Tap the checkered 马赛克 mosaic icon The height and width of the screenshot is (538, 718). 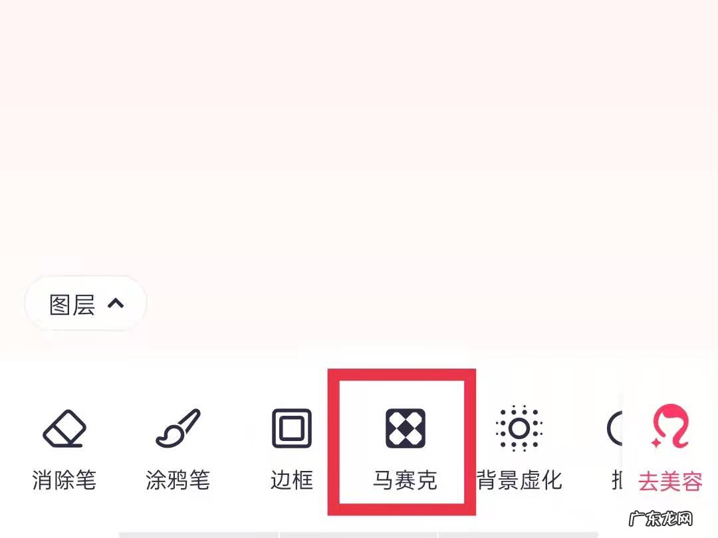coord(406,428)
